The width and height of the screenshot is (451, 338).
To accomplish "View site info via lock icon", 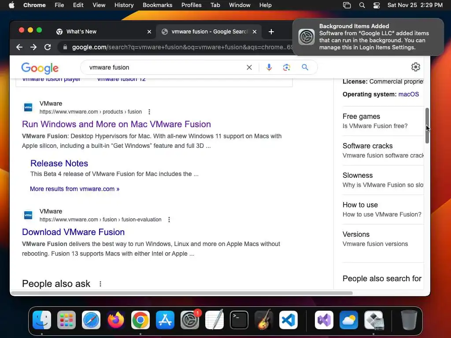I will [65, 47].
